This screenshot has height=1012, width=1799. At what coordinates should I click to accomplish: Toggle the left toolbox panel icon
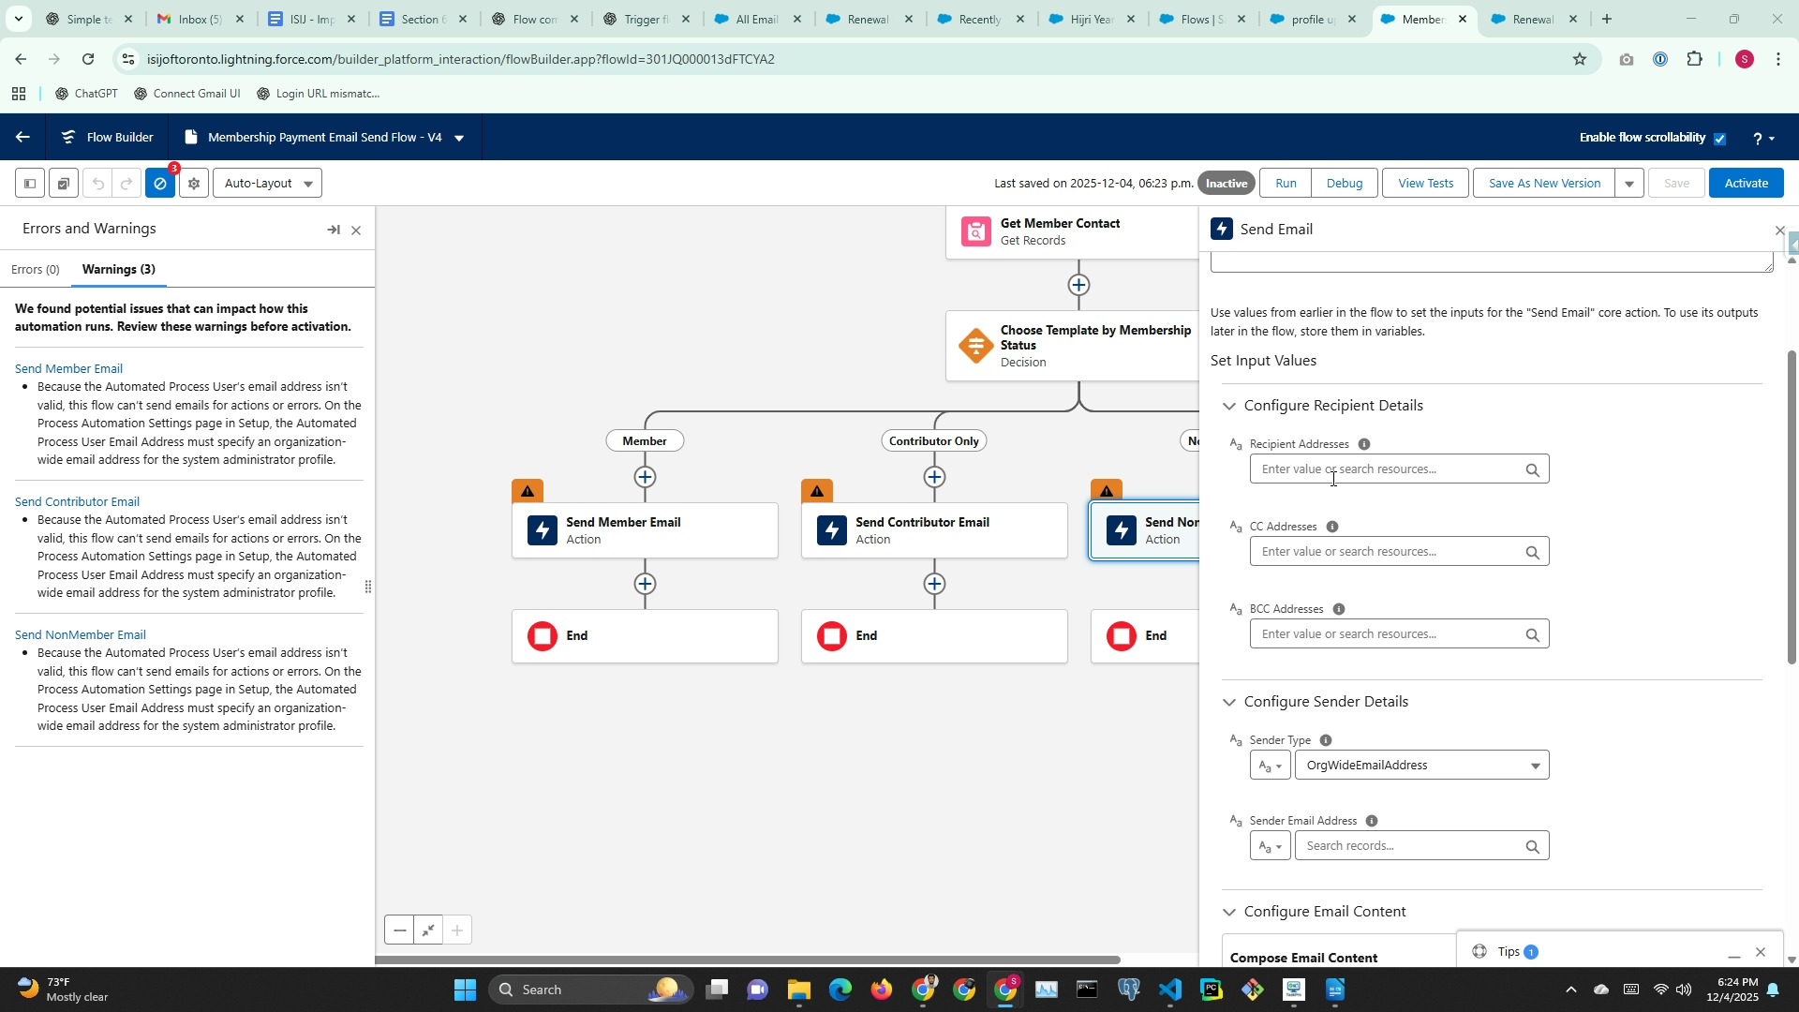30,184
